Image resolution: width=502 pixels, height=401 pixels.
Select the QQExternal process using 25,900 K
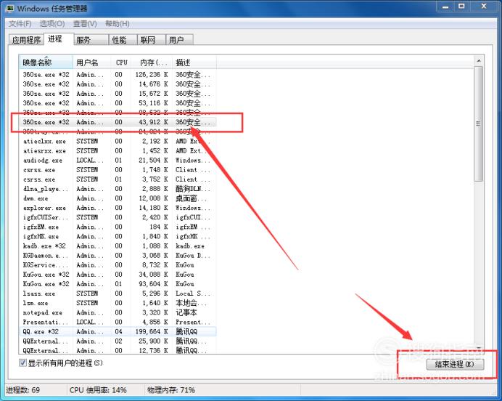coord(118,341)
